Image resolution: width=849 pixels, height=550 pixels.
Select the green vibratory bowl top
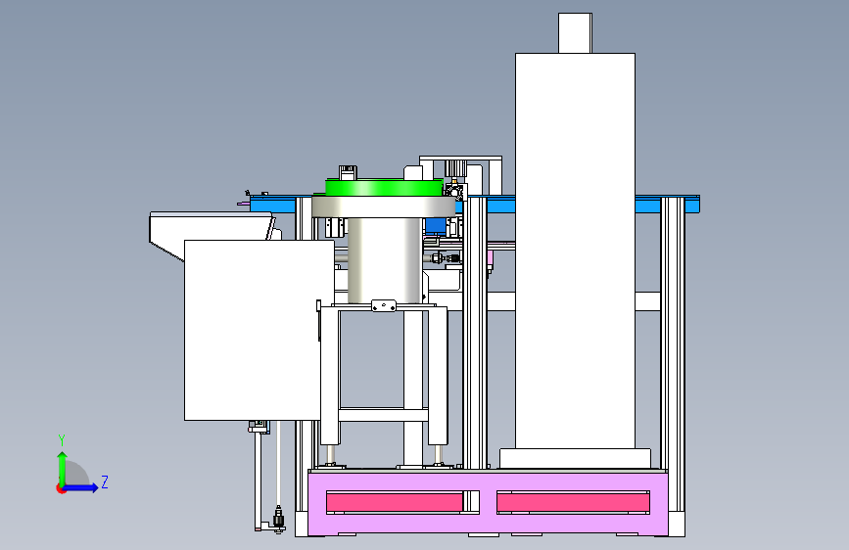[x=384, y=187]
